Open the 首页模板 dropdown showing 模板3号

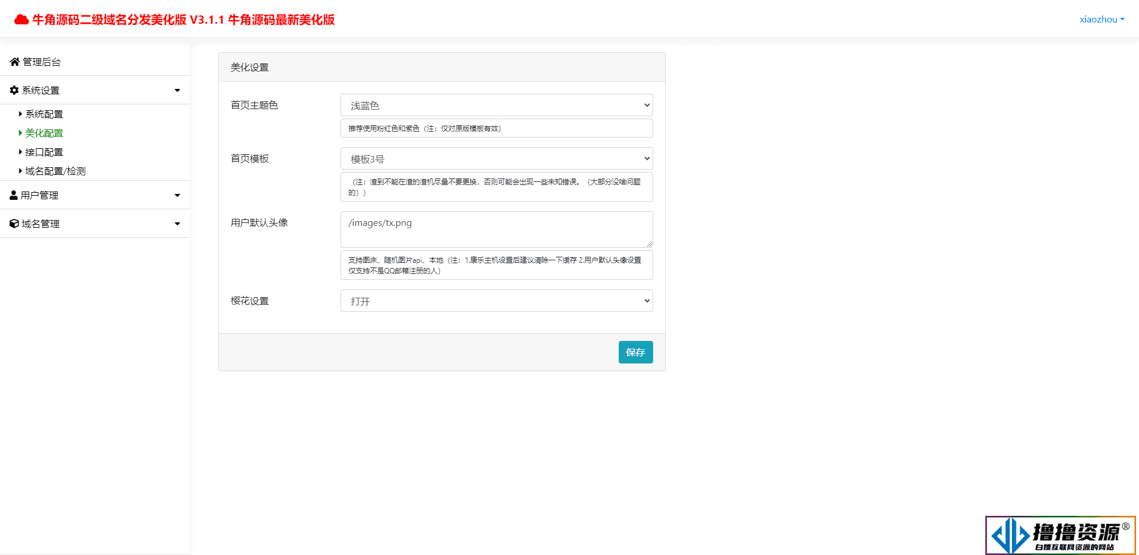[497, 158]
